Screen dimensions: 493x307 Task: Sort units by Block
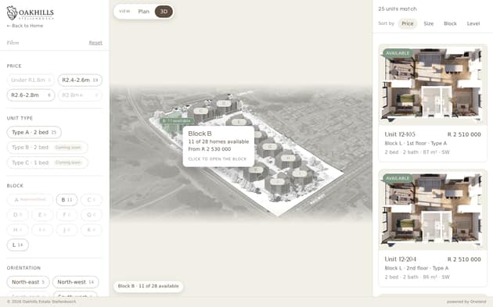[450, 23]
